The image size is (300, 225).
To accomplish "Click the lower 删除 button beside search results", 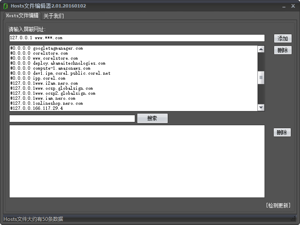I will (282, 132).
